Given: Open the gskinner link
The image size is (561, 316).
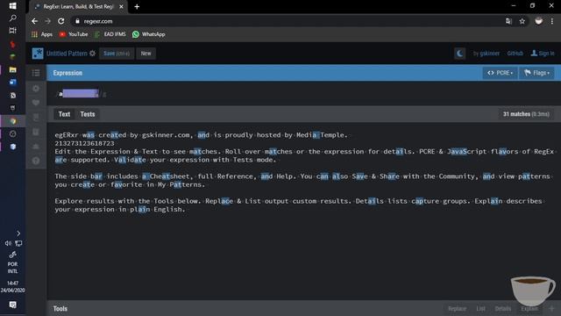Looking at the screenshot, I should tap(489, 54).
